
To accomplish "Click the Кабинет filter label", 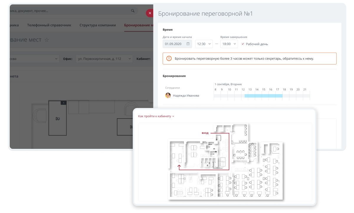I will (x=144, y=59).
